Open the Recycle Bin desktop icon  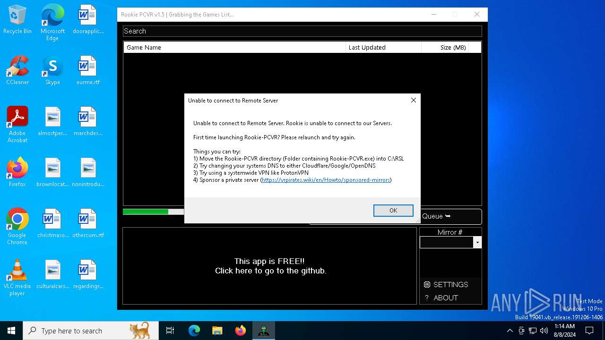(x=17, y=20)
